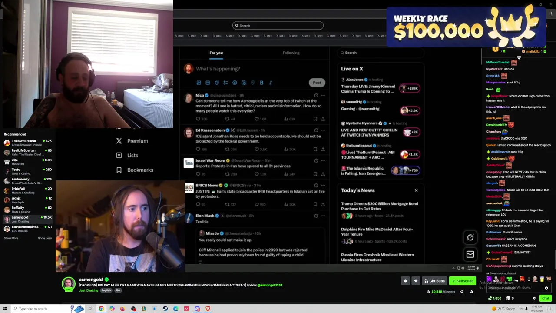Follow channel with heart button
The image size is (556, 313).
(416, 281)
